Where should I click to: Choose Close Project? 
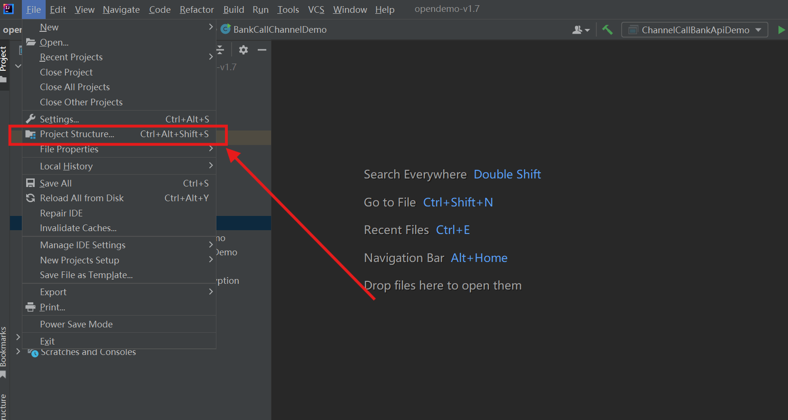coord(119,72)
